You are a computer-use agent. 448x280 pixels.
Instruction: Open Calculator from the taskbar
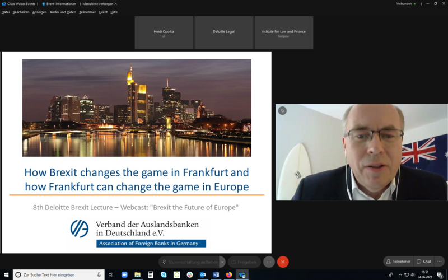151,275
